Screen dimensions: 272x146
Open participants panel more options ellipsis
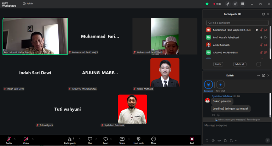(x=259, y=64)
